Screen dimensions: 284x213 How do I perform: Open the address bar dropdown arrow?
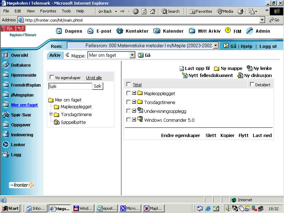pyautogui.click(x=262, y=20)
